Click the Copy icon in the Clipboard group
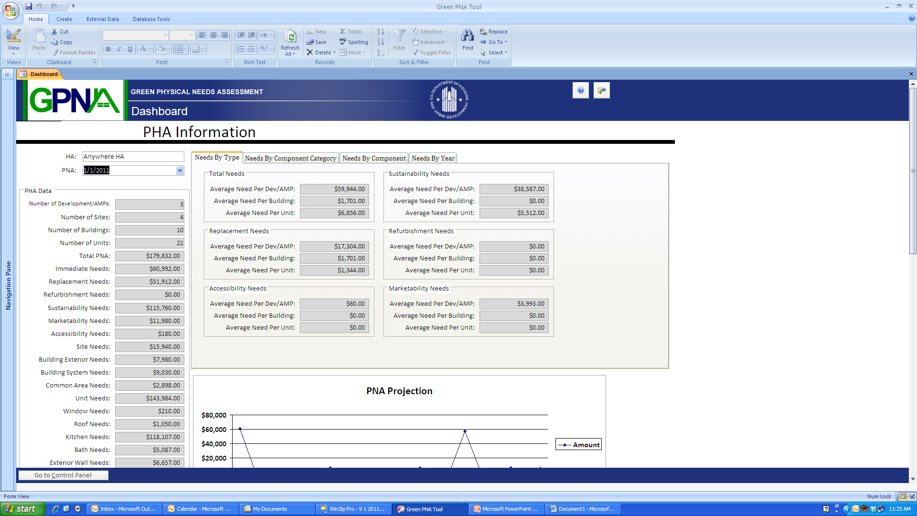This screenshot has height=516, width=917. point(54,42)
